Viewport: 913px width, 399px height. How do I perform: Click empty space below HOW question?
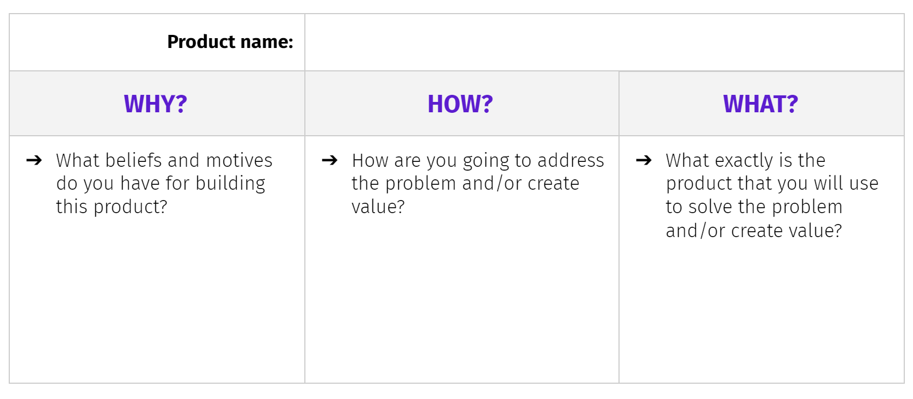[x=462, y=300]
